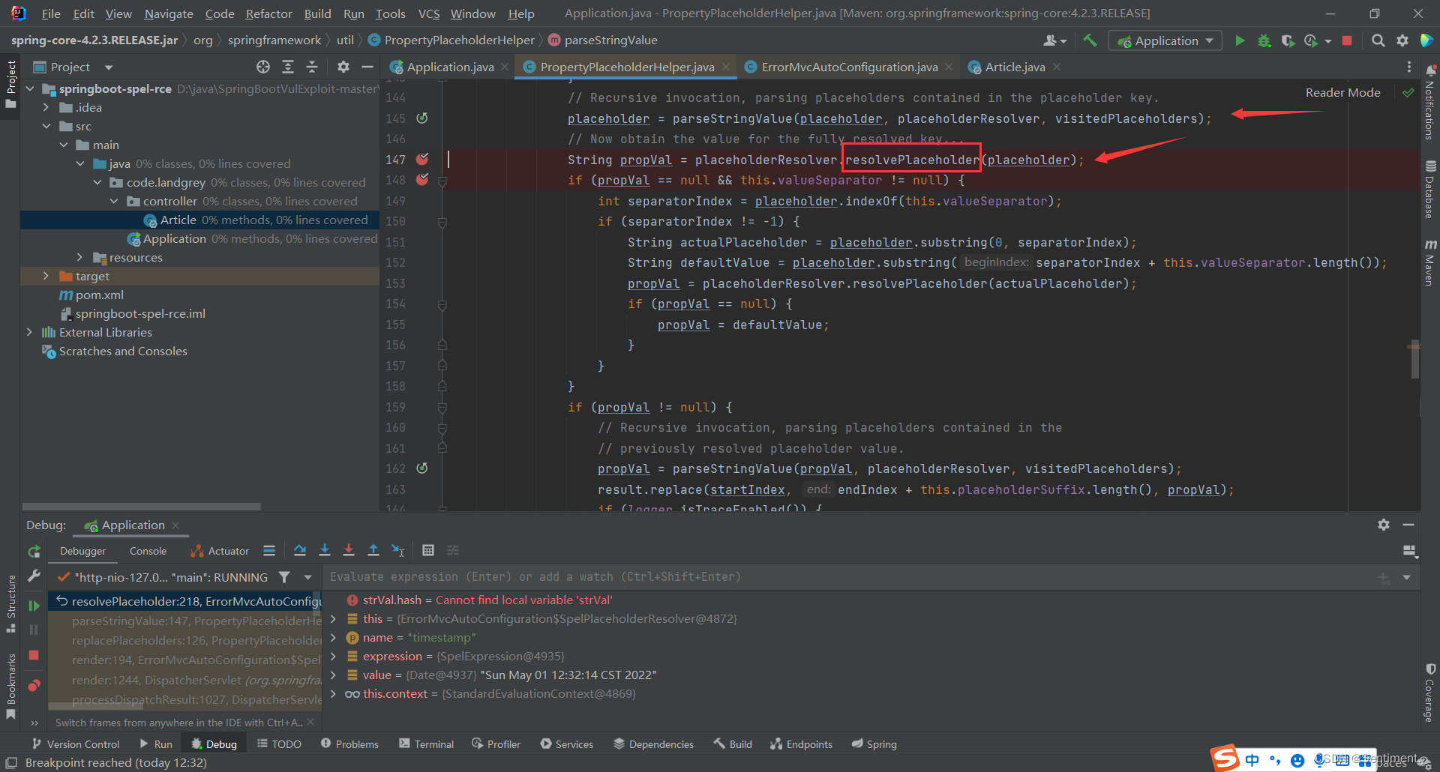
Task: Click the Debug Application bug icon
Action: (x=1264, y=40)
